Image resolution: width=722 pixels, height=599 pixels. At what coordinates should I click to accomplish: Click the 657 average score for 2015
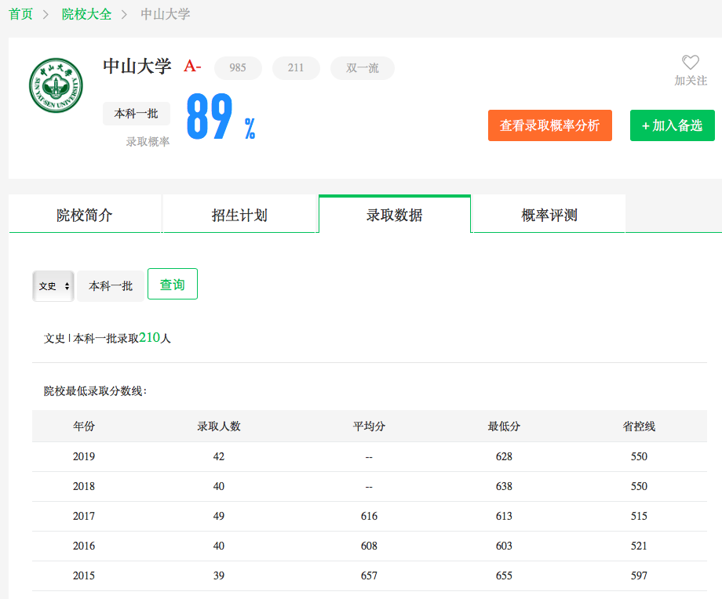coord(369,575)
